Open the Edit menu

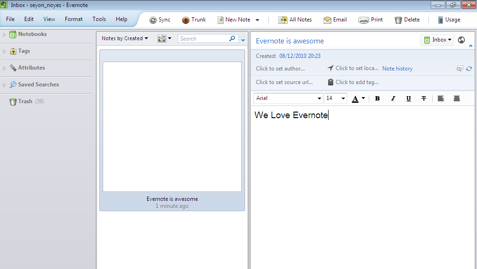[29, 19]
